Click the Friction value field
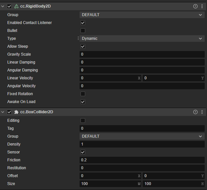The width and height of the screenshot is (207, 190). click(142, 160)
